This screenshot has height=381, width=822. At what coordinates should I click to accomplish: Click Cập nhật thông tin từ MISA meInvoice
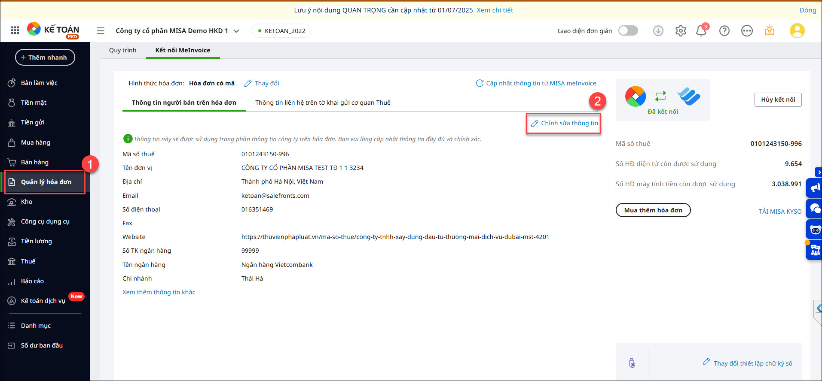pyautogui.click(x=536, y=83)
